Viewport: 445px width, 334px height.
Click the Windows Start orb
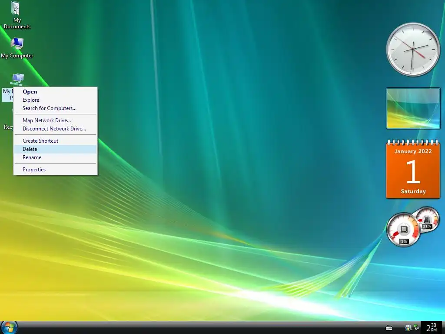pos(9,327)
